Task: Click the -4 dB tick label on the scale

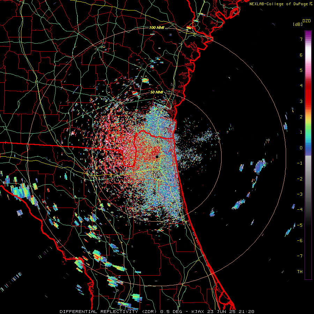Action: pos(300,209)
